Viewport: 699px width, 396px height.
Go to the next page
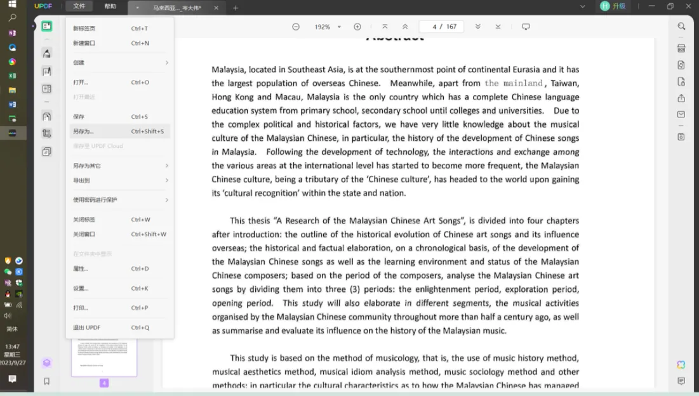477,27
